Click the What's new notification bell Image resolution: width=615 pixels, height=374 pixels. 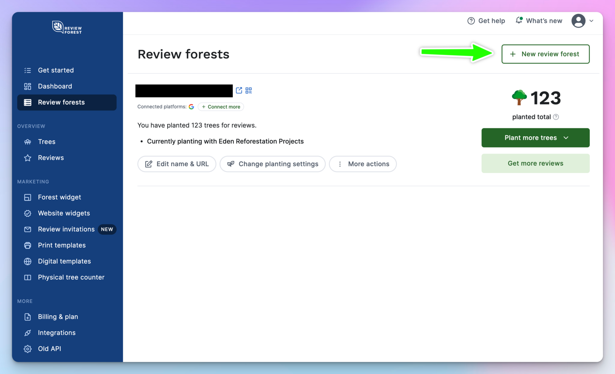pyautogui.click(x=519, y=20)
